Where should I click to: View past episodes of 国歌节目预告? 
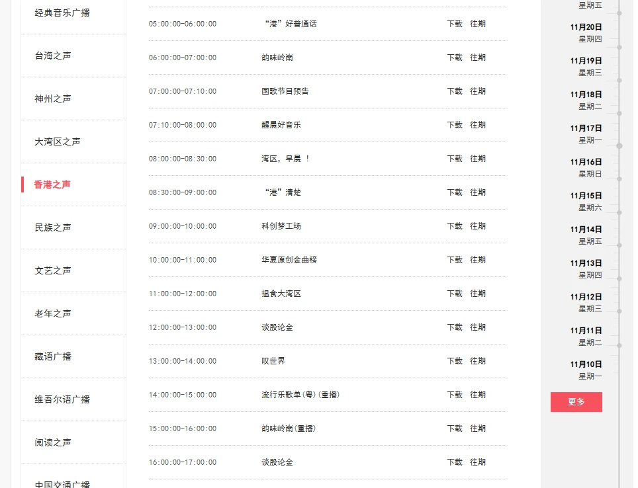pos(478,91)
